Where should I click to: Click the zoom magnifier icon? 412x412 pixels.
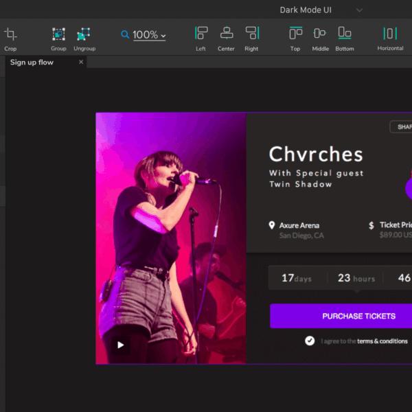(x=125, y=34)
